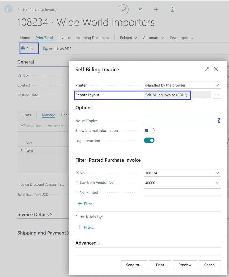The height and width of the screenshot is (277, 229).
Task: Click the pencil edit icon
Action: tap(124, 10)
